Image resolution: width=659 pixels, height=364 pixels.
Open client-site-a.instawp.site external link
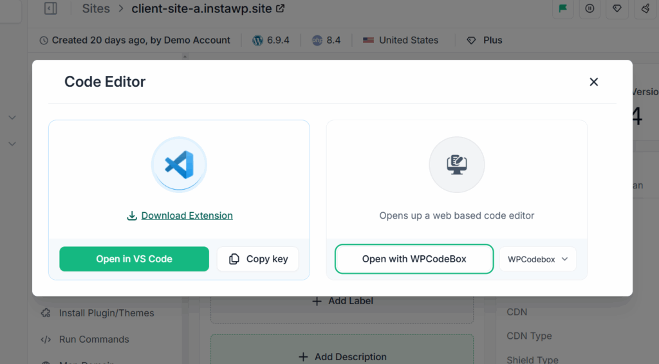point(281,8)
